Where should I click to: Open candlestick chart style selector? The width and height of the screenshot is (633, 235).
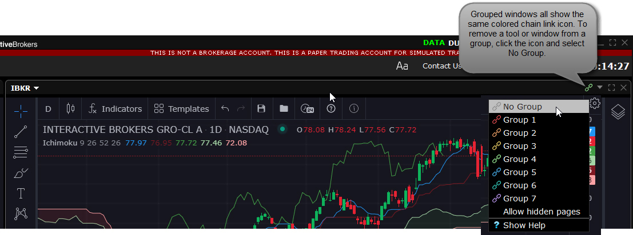click(71, 108)
